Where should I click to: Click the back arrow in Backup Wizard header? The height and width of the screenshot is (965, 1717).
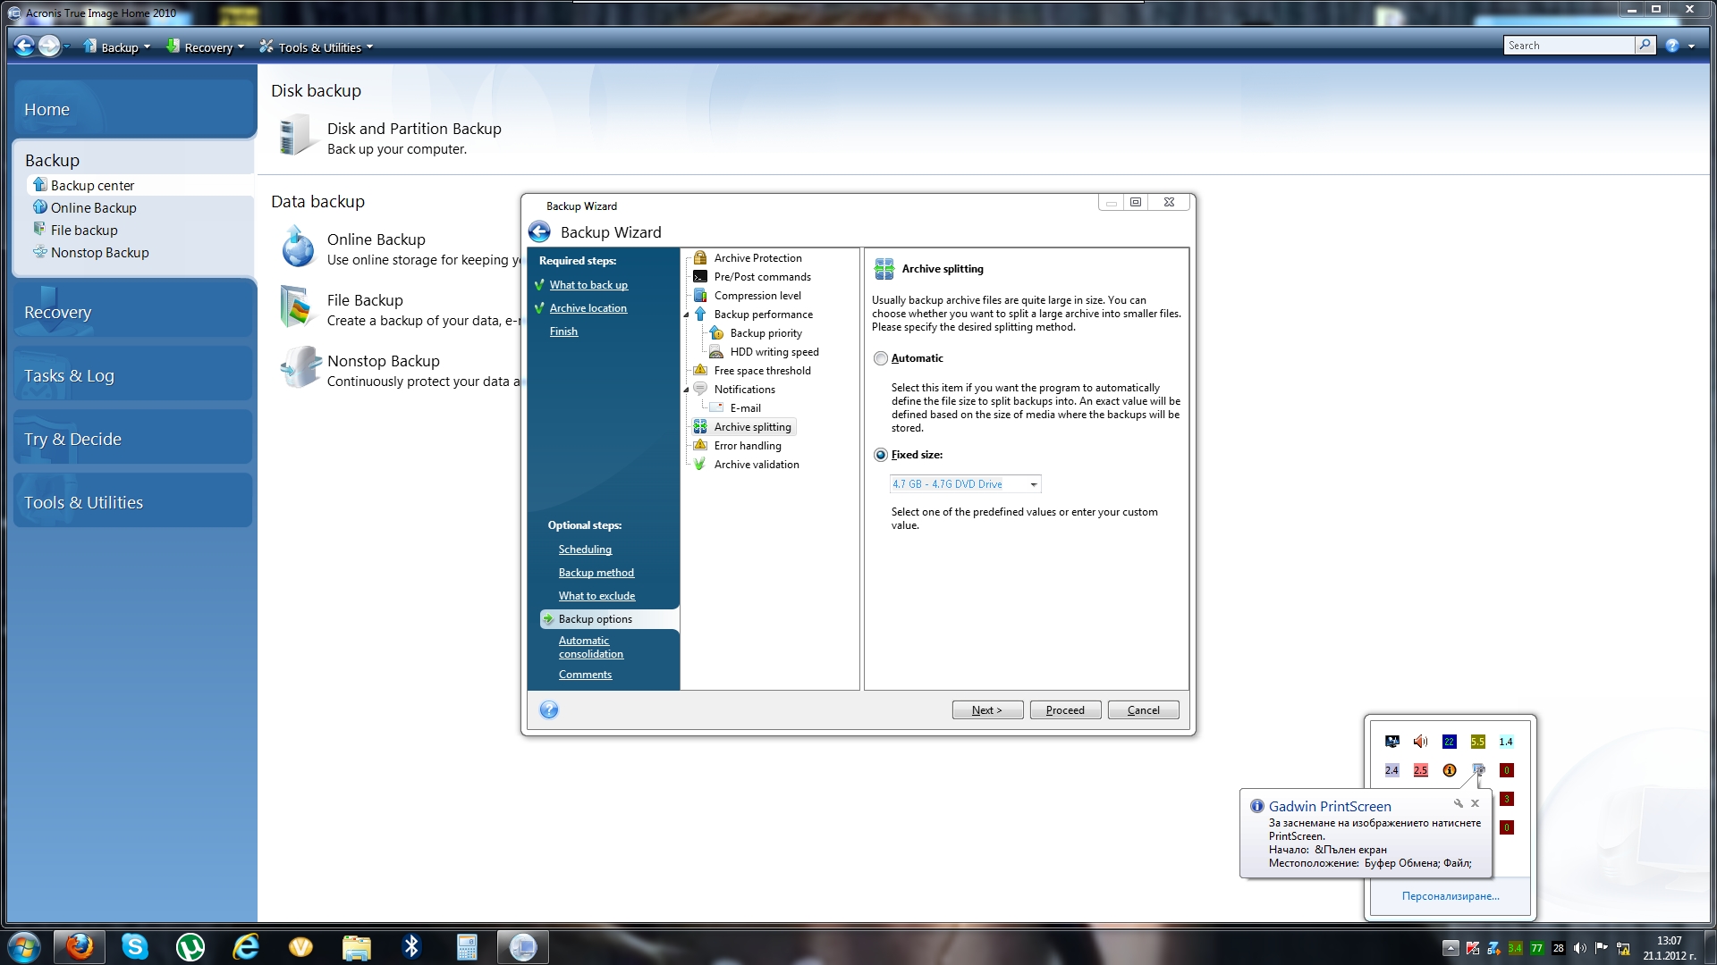pyautogui.click(x=539, y=232)
